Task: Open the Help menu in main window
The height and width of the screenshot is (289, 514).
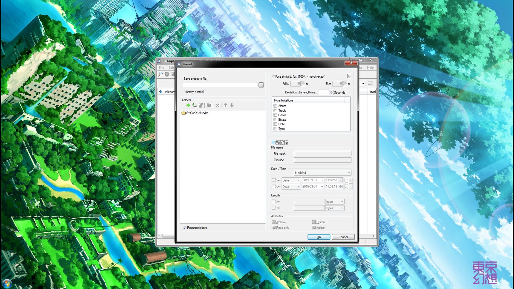Action: (370, 68)
